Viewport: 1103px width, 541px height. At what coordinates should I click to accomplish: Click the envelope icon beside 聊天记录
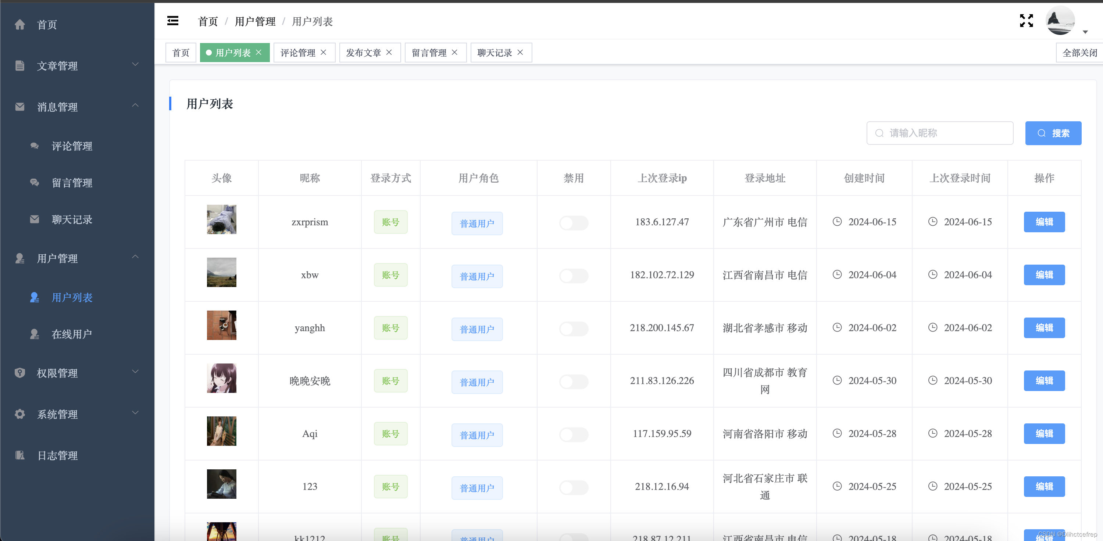point(35,219)
